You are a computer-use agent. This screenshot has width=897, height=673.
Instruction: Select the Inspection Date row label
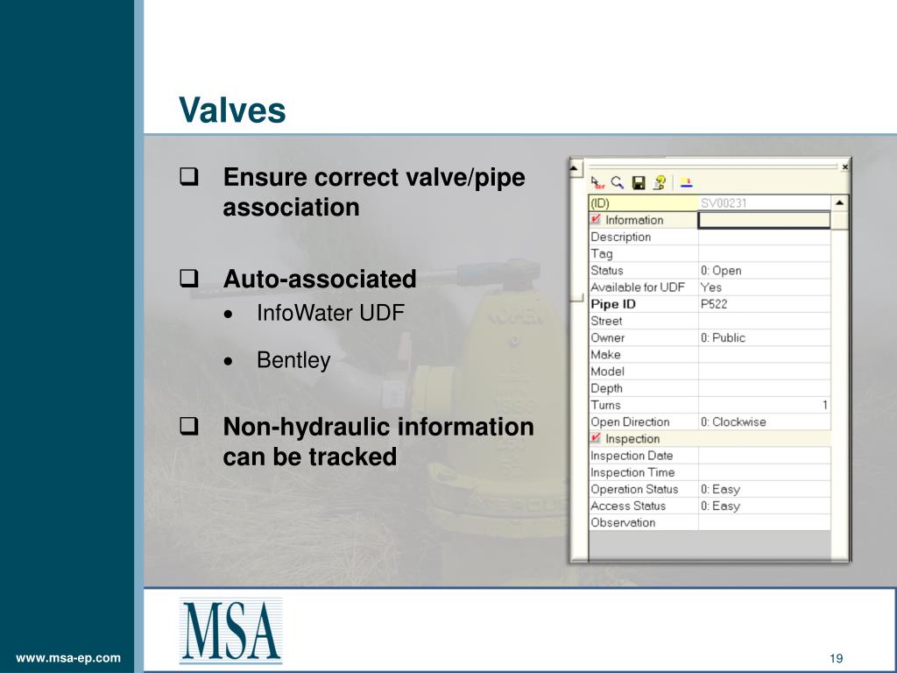click(644, 456)
